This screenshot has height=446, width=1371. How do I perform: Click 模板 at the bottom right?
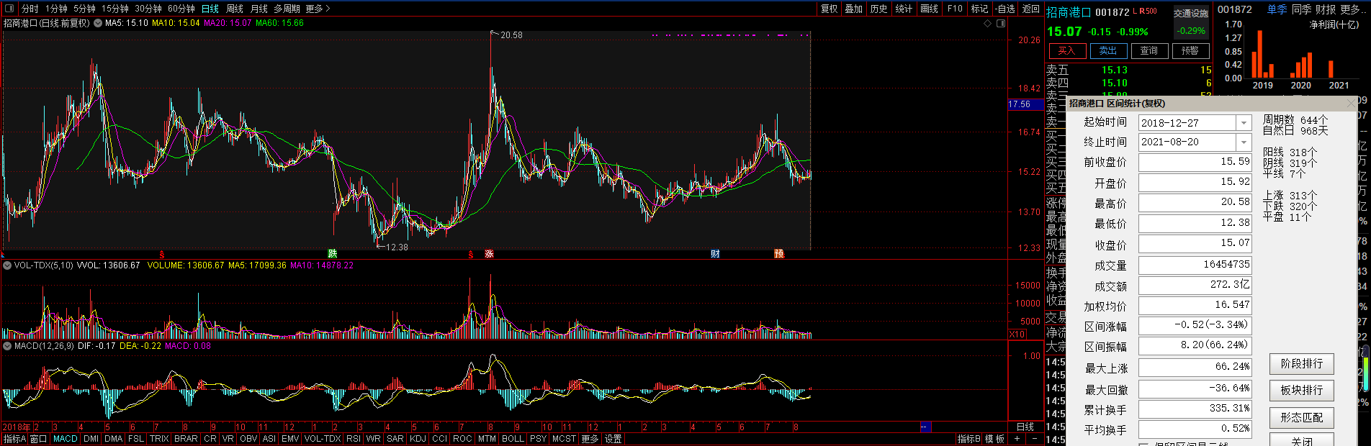pos(994,439)
